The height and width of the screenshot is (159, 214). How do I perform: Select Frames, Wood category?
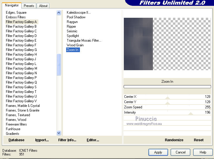[16, 120]
